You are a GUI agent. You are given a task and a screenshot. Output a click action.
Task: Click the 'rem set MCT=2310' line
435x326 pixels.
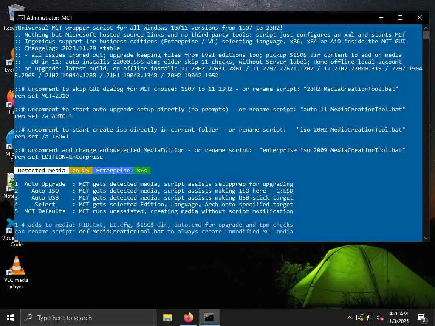pos(42,96)
